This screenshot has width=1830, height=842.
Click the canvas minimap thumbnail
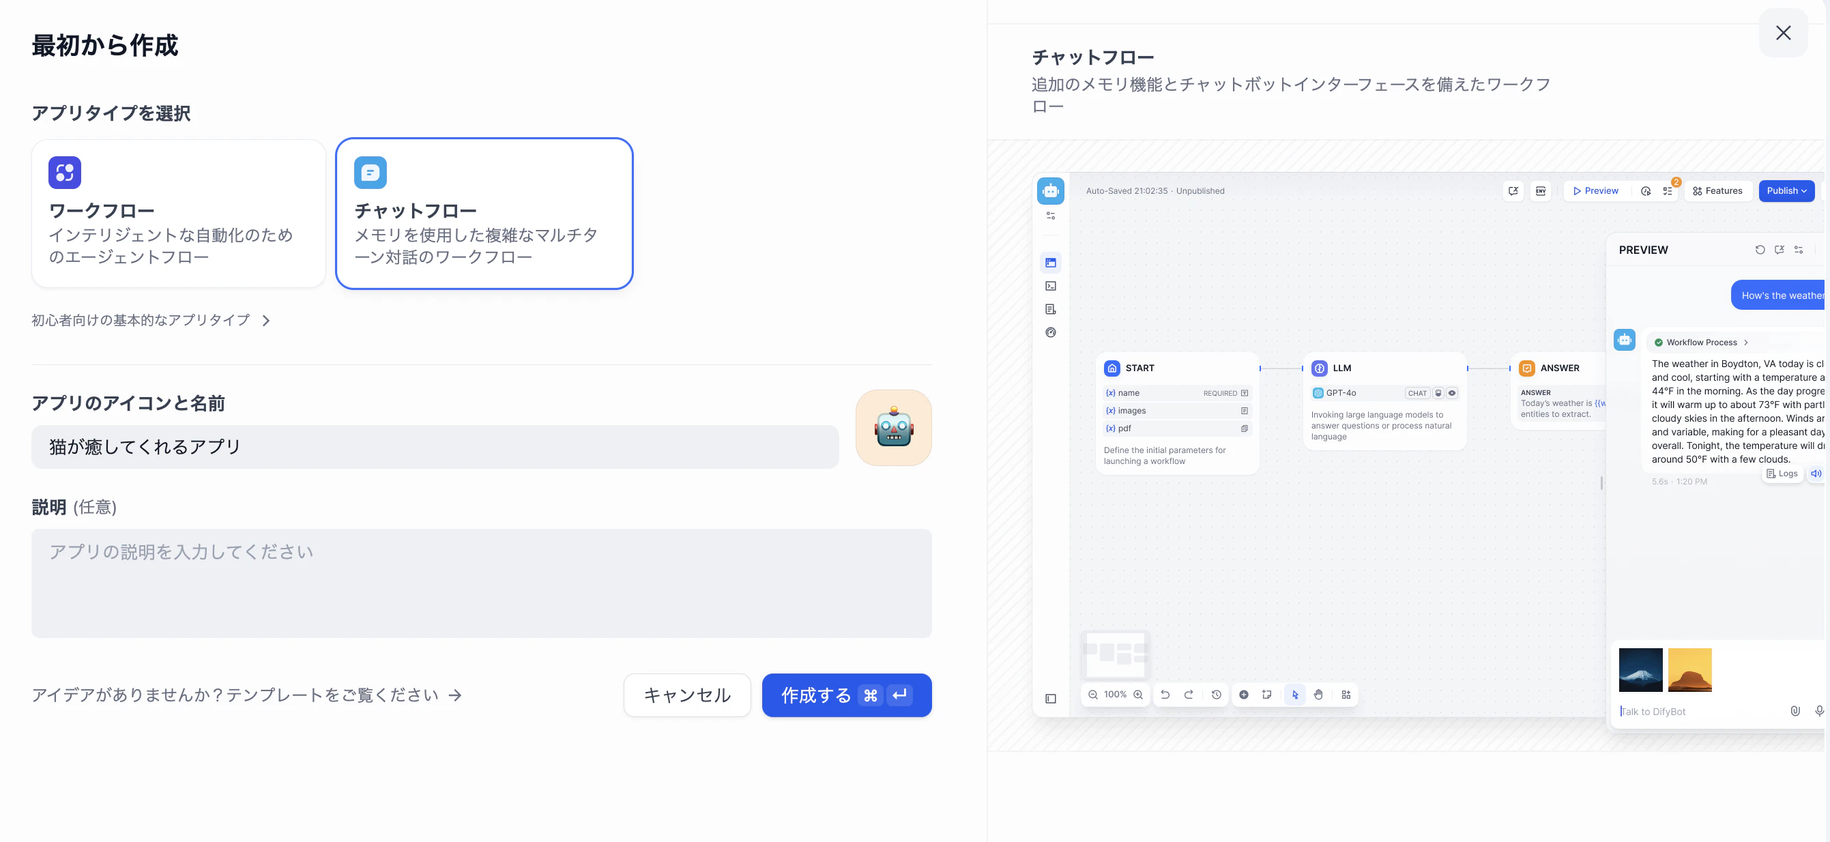[x=1116, y=654]
